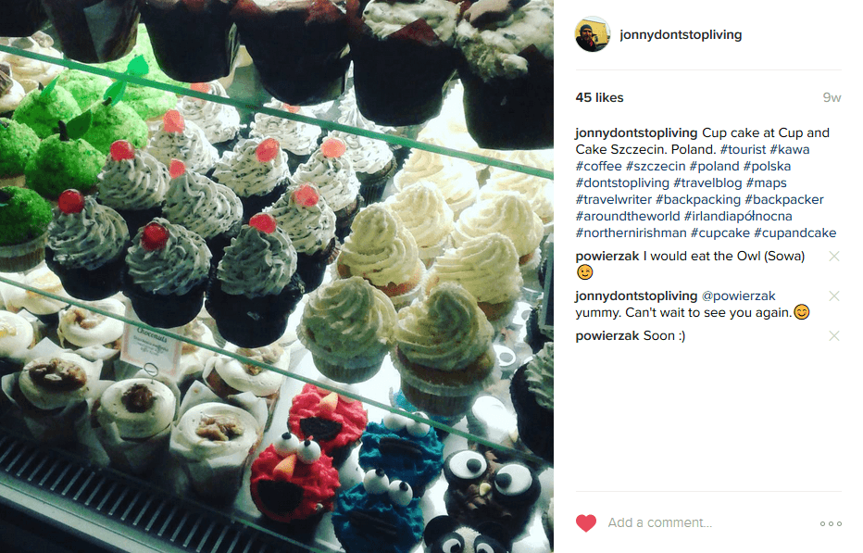Click the jonnydontstopliving profile avatar
863x553 pixels.
tap(593, 34)
